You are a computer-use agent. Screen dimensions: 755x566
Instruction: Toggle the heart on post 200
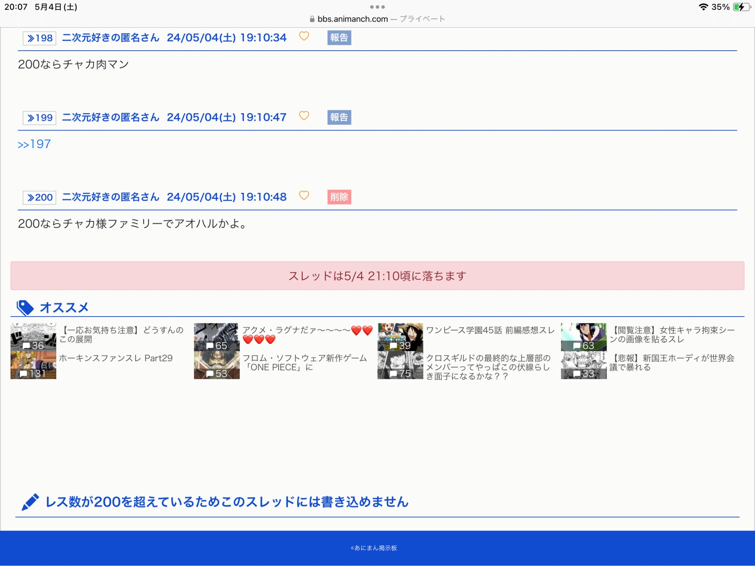(304, 195)
